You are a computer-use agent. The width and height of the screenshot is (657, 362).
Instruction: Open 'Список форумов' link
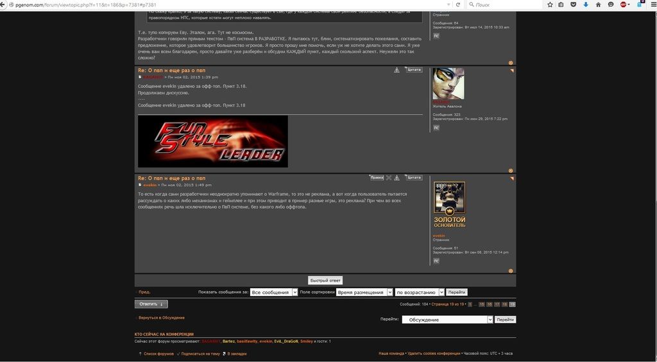158,354
